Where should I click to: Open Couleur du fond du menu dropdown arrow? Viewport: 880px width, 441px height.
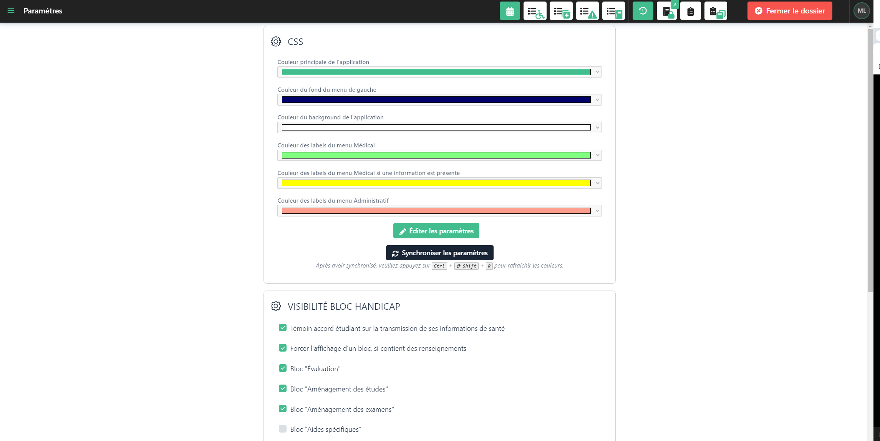[597, 100]
